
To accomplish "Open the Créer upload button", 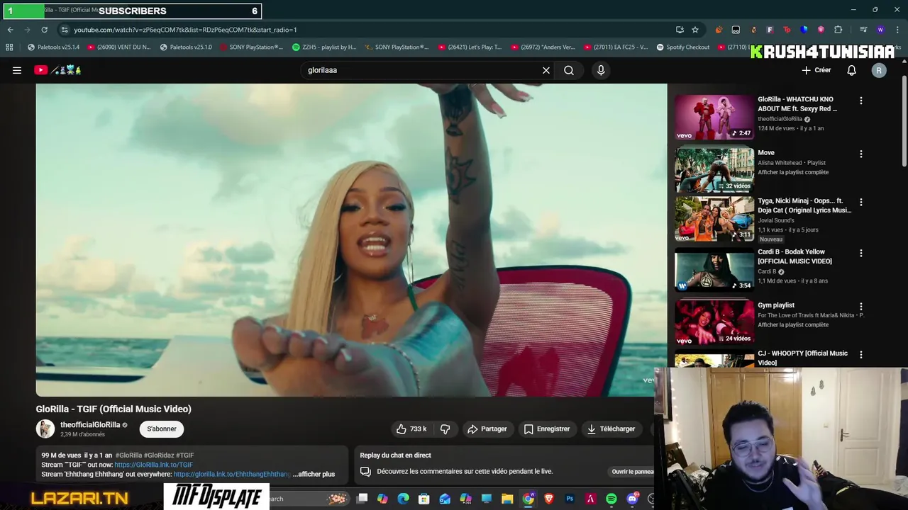I will pyautogui.click(x=816, y=70).
